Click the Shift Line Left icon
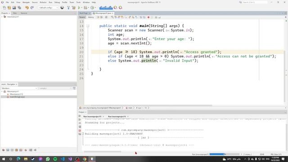The width and height of the screenshot is (288, 162). pos(141,17)
